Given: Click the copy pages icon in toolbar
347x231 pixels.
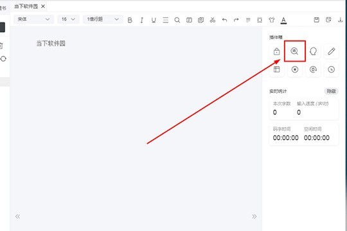Looking at the screenshot, I should point(200,20).
